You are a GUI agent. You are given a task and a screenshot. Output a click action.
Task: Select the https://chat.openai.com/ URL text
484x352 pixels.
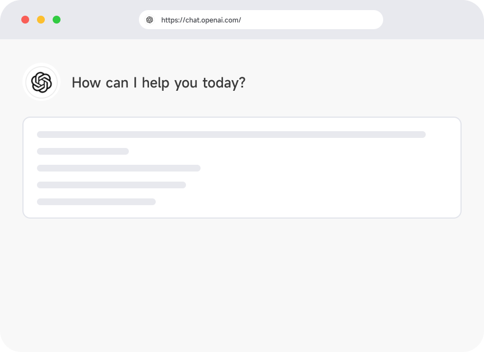201,20
